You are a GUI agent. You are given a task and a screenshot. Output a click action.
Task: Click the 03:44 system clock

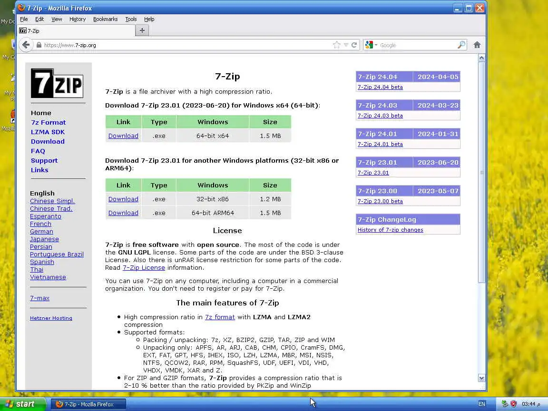530,404
